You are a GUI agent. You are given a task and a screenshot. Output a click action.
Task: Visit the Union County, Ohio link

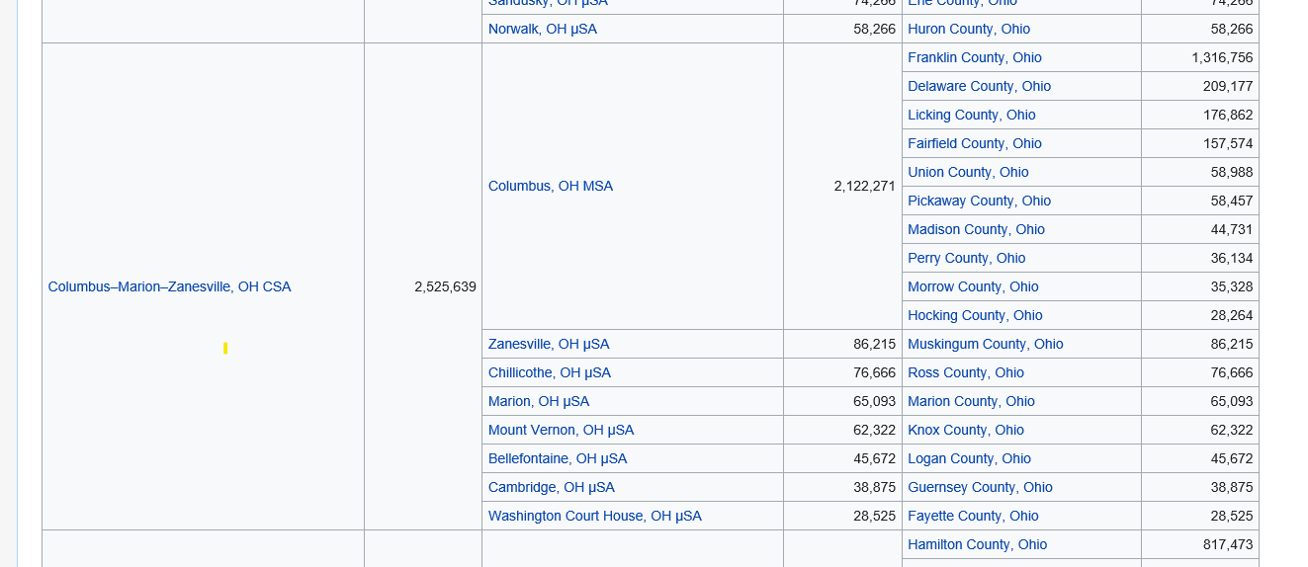pyautogui.click(x=968, y=172)
